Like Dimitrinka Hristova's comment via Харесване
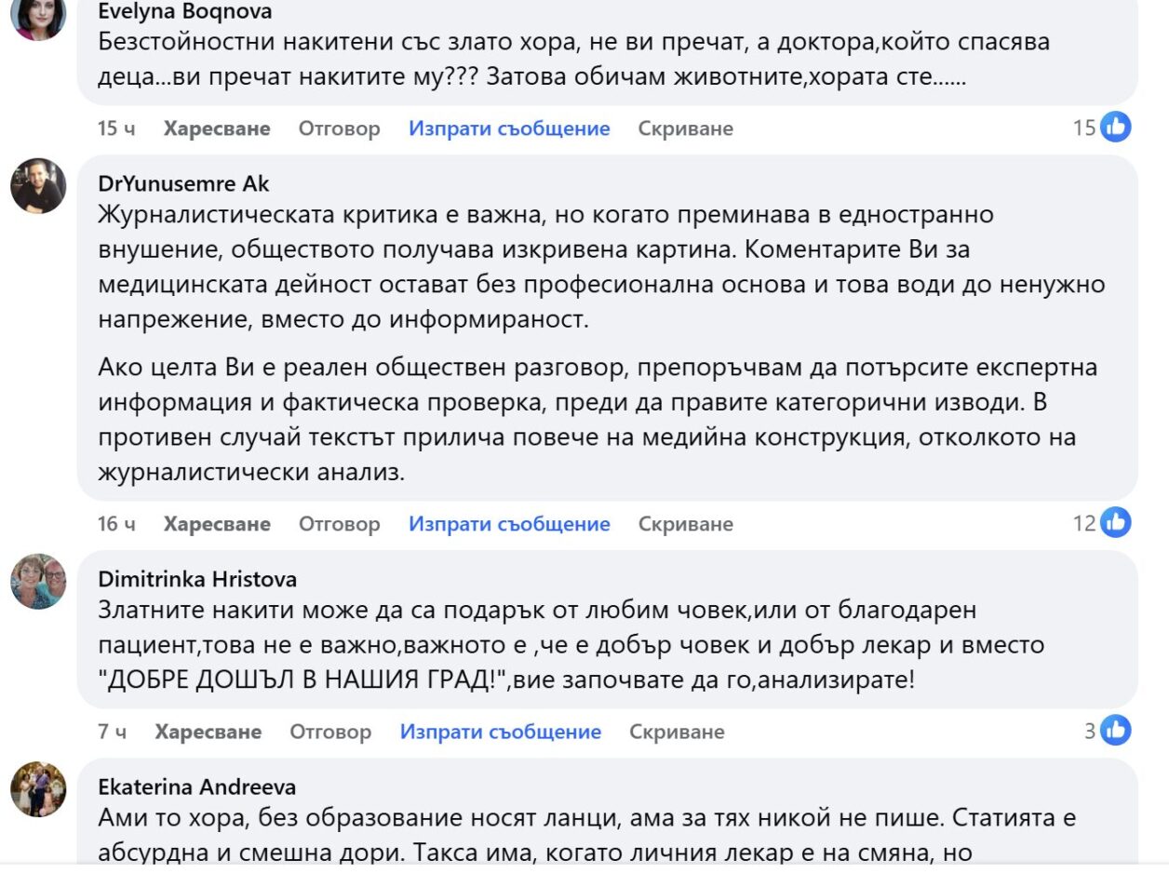 point(208,733)
